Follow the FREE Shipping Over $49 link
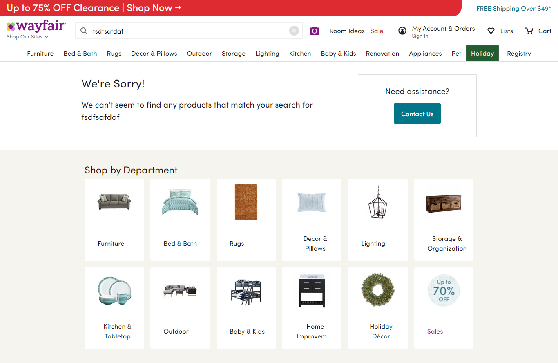 (x=513, y=9)
